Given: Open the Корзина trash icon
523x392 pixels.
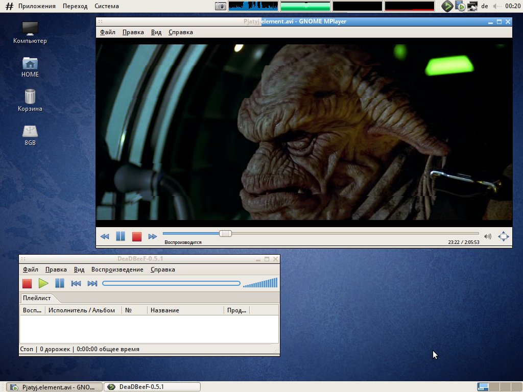Looking at the screenshot, I should pyautogui.click(x=30, y=101).
